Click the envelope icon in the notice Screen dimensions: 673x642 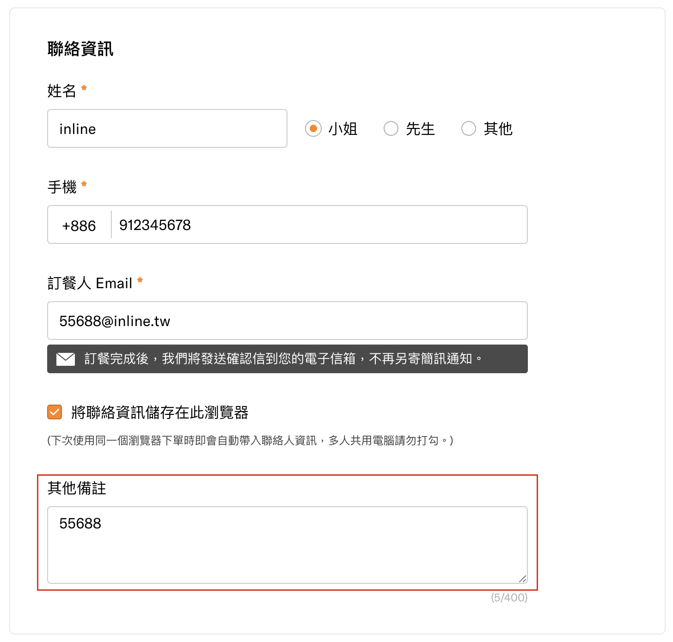click(66, 359)
